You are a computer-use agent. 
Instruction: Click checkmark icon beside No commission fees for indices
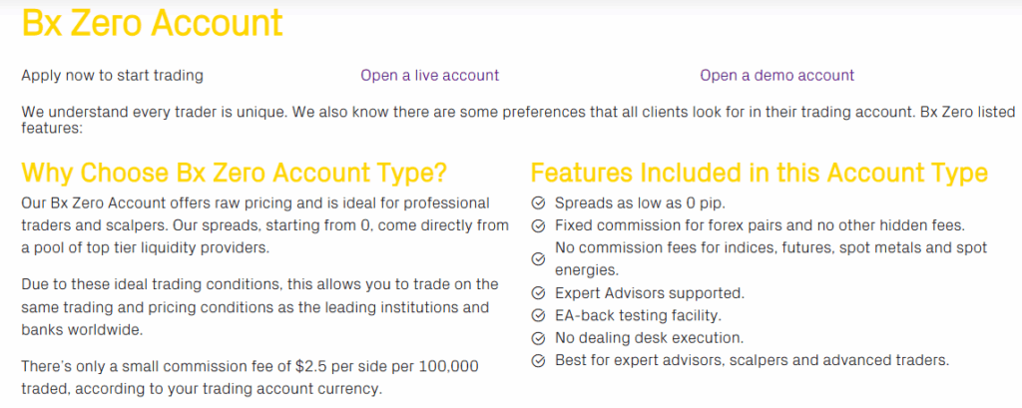[538, 258]
